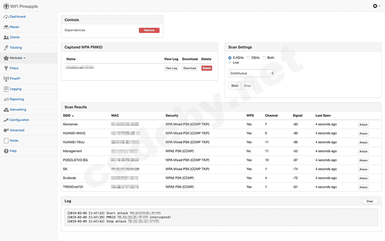Open Help using the question mark icon
This screenshot has width=385, height=241.
point(6,151)
